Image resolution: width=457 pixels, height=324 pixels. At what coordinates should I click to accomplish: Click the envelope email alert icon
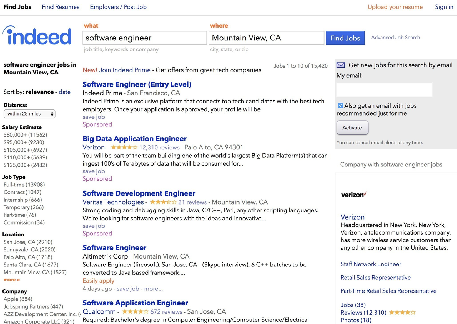click(x=341, y=65)
